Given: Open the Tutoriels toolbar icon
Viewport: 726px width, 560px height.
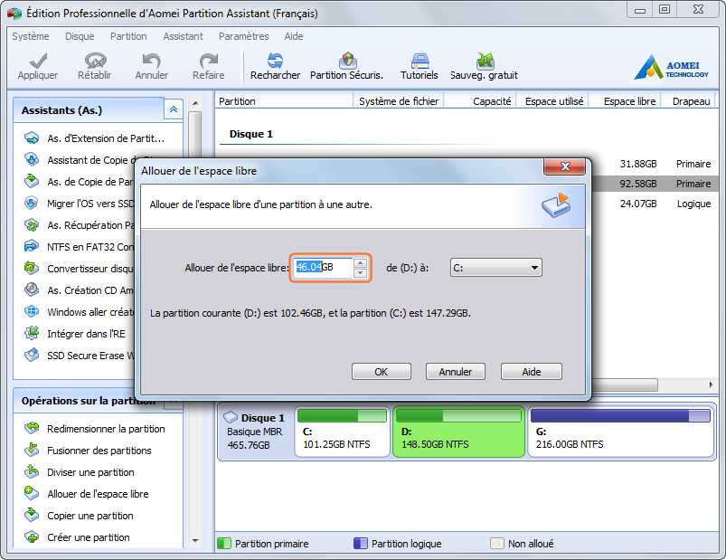Looking at the screenshot, I should (x=420, y=61).
